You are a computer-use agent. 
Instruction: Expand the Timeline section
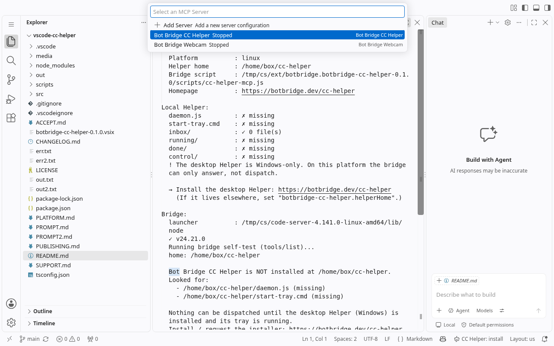[x=85, y=324]
